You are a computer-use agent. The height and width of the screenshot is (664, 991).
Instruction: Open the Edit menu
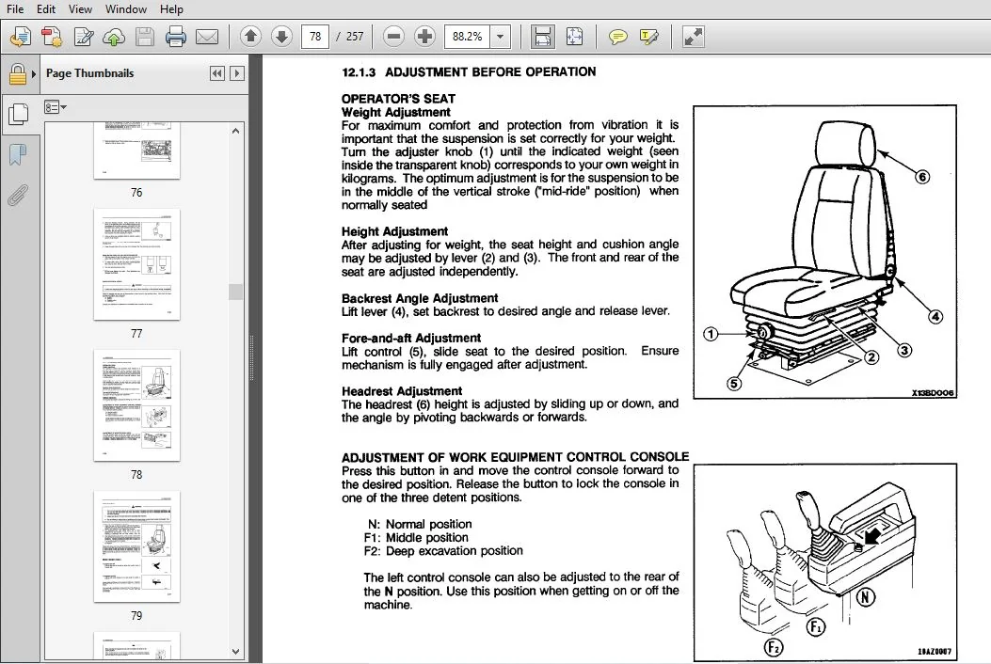(45, 8)
